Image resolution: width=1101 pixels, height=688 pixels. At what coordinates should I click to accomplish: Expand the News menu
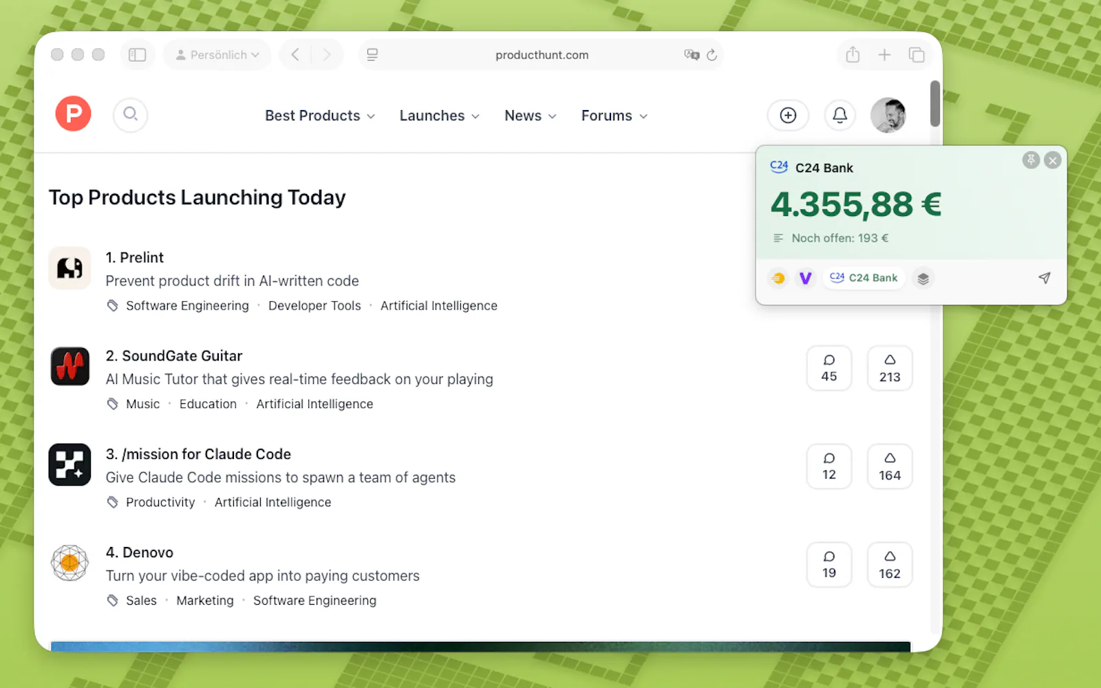click(531, 116)
